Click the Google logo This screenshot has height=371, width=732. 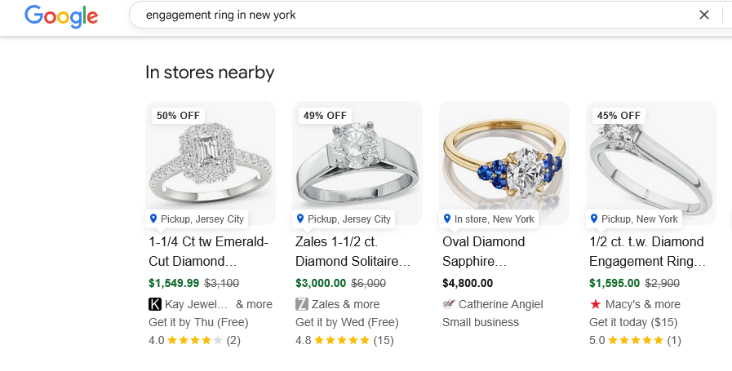(61, 15)
